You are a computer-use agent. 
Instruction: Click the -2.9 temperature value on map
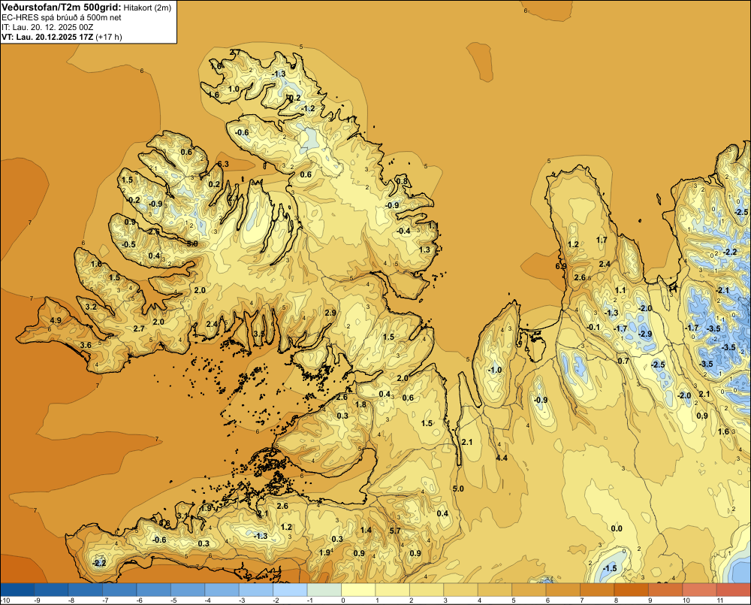coord(644,334)
